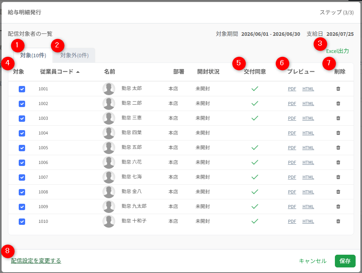This screenshot has height=273, width=362.
Task: Remove 勤怠 七海 with trash icon
Action: pos(338,177)
